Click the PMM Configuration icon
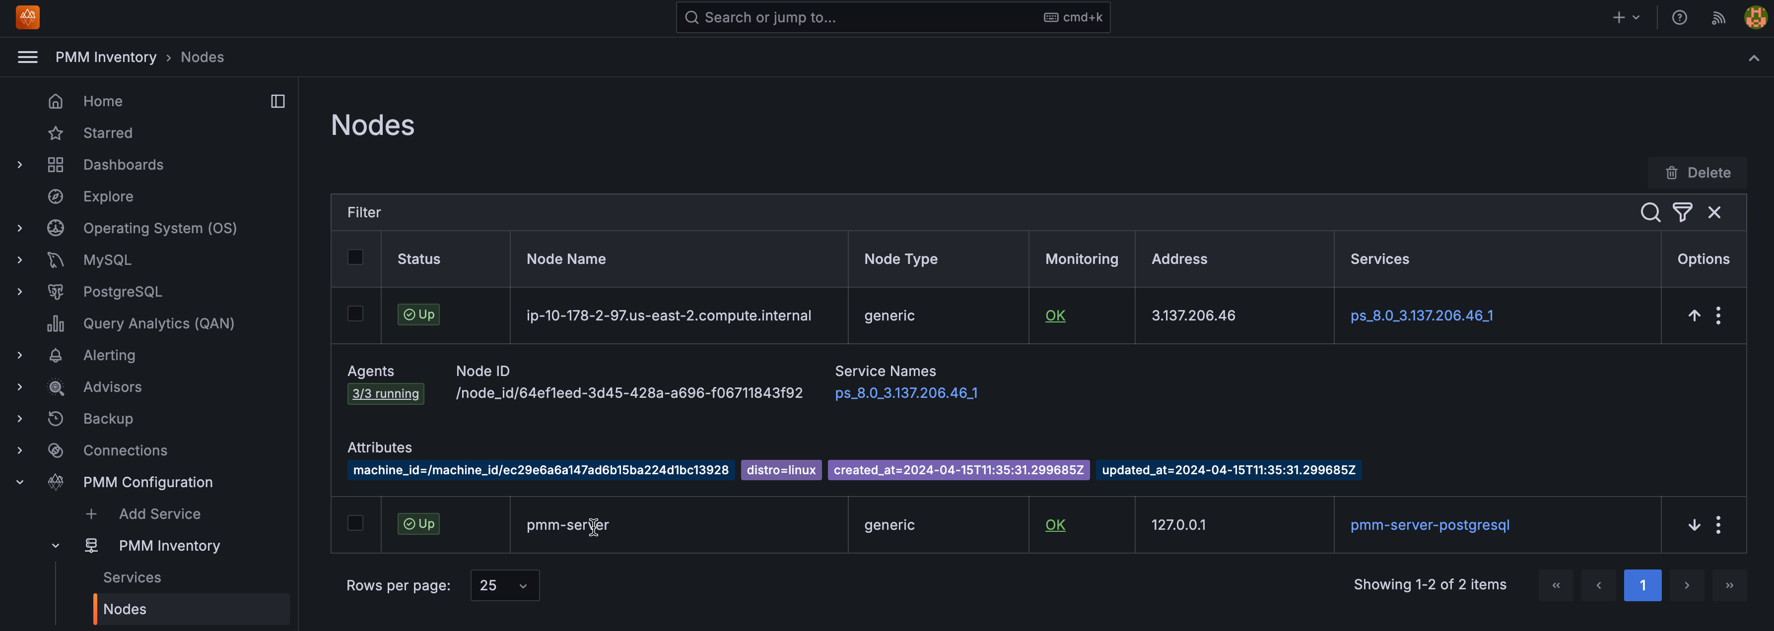This screenshot has height=631, width=1774. coord(56,482)
